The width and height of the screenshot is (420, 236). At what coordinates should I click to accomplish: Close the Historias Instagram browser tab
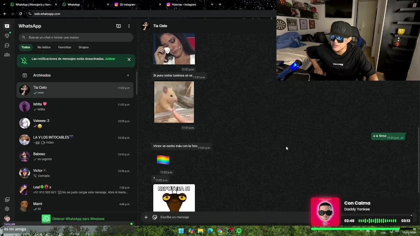click(212, 5)
